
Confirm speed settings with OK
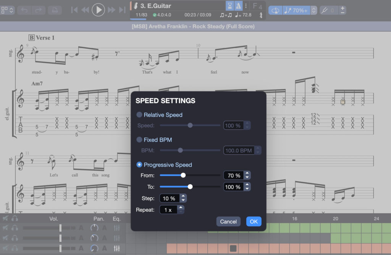pos(254,221)
